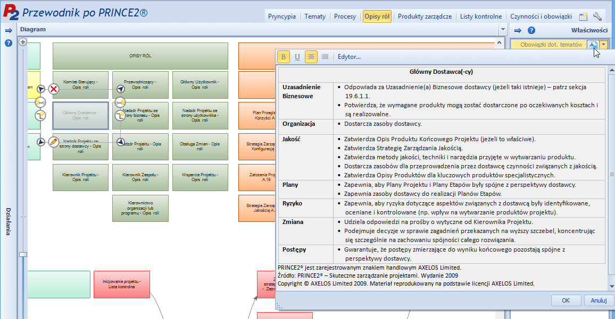This screenshot has width=615, height=319.
Task: Click the L-shaped new-link handle left of Główny Dostawca
Action: pyautogui.click(x=40, y=116)
